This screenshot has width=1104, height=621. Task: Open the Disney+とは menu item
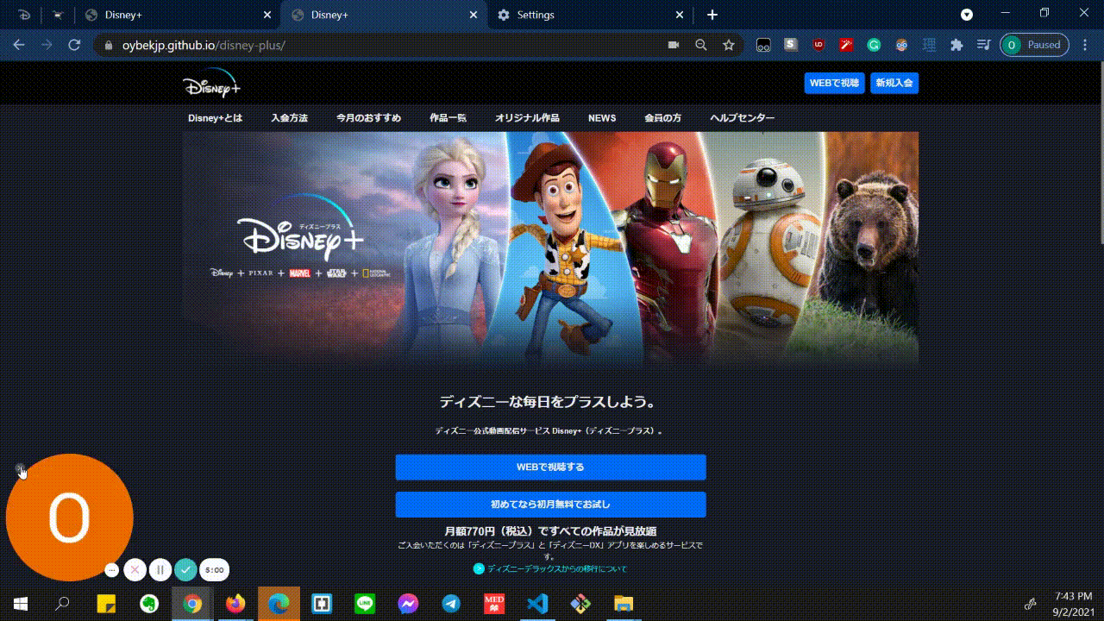coord(215,118)
